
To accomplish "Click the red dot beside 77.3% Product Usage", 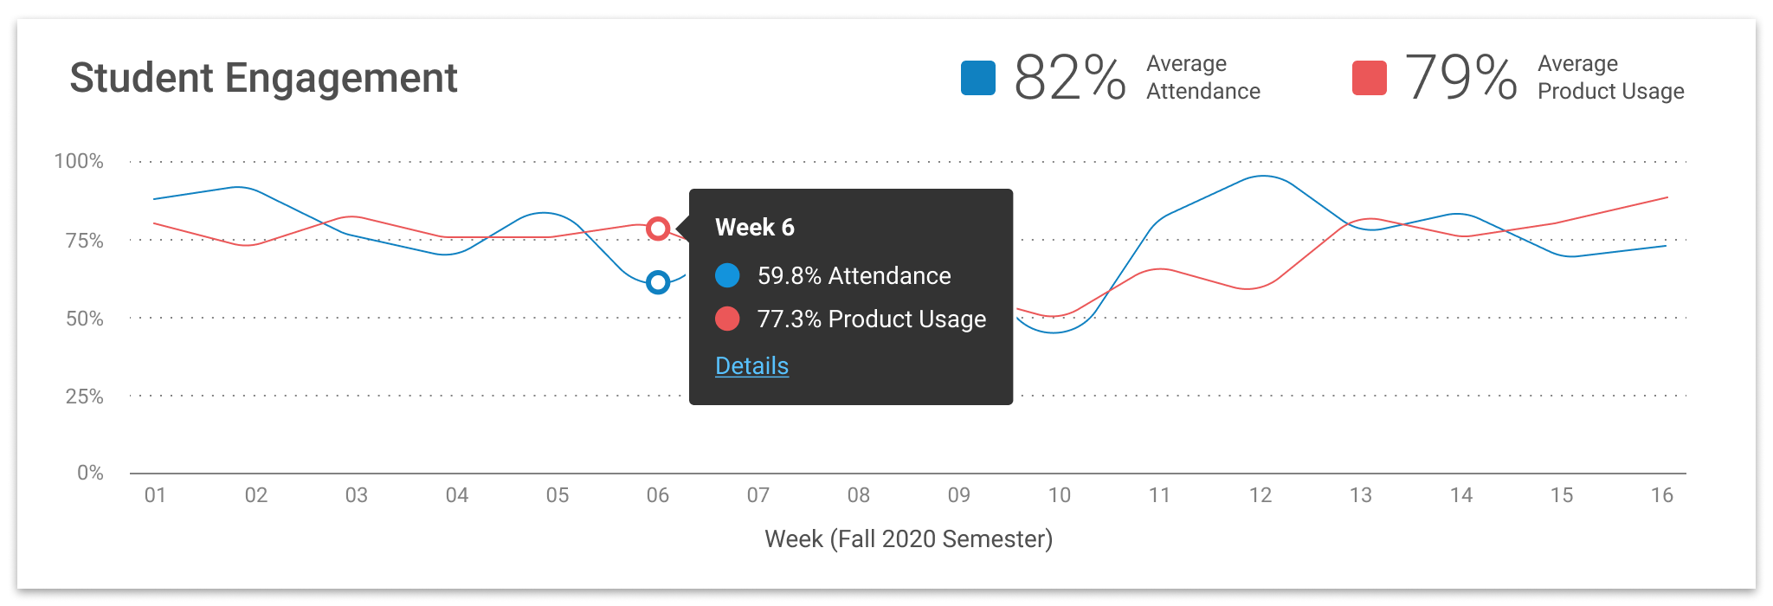I will [x=727, y=319].
